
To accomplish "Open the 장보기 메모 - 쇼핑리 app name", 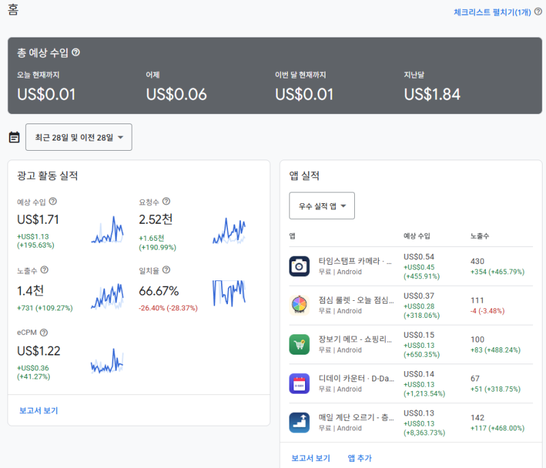I will pyautogui.click(x=355, y=339).
